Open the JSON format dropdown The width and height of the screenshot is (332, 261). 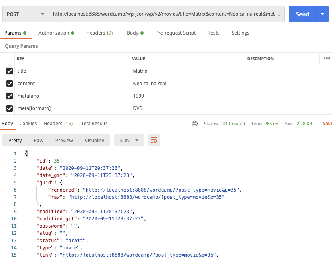pyautogui.click(x=129, y=140)
